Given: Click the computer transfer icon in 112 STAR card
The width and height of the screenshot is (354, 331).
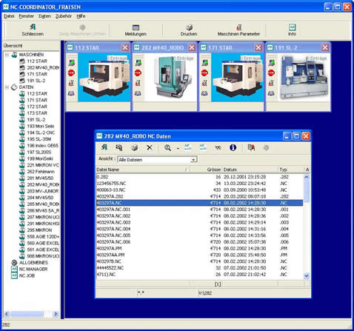Looking at the screenshot, I should click(x=71, y=63).
